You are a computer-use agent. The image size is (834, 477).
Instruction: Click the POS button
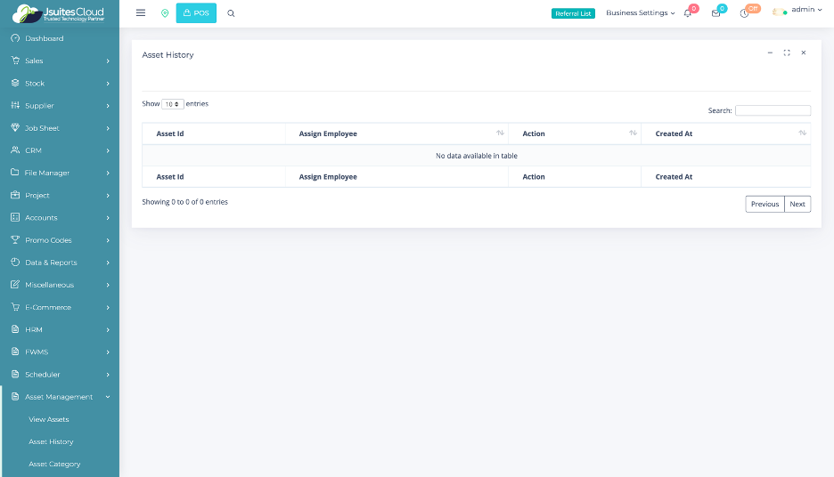click(196, 13)
